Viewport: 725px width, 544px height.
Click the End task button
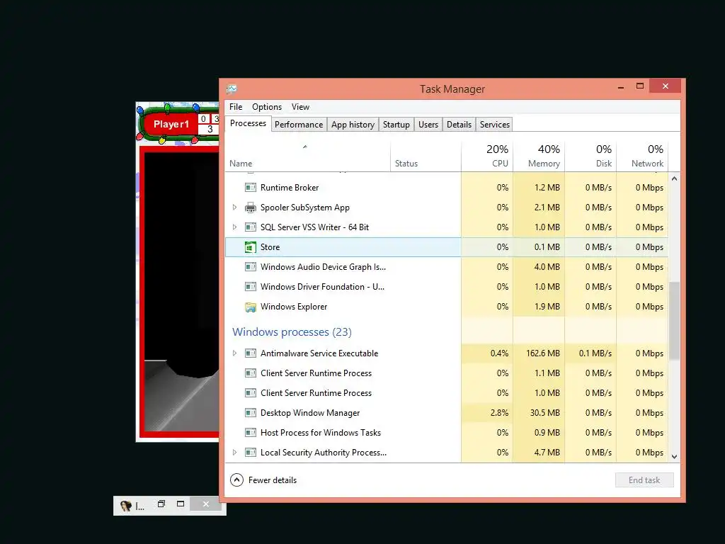[644, 480]
